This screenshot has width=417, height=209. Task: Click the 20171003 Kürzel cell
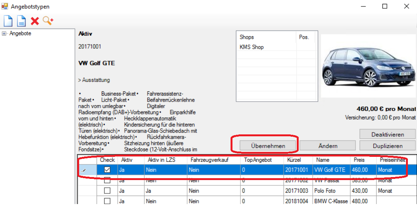pyautogui.click(x=298, y=191)
